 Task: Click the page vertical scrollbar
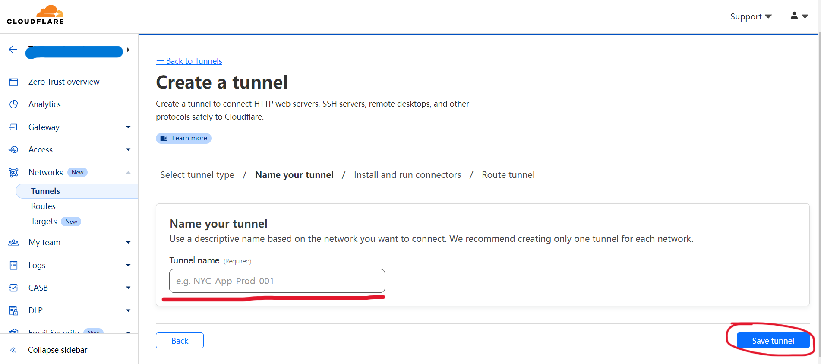(819, 194)
